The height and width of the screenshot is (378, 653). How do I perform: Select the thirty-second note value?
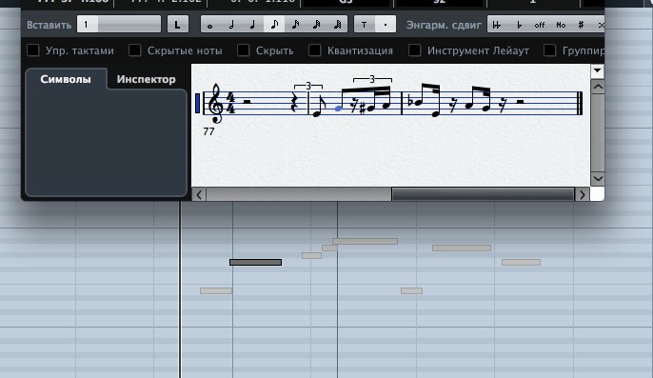(317, 25)
